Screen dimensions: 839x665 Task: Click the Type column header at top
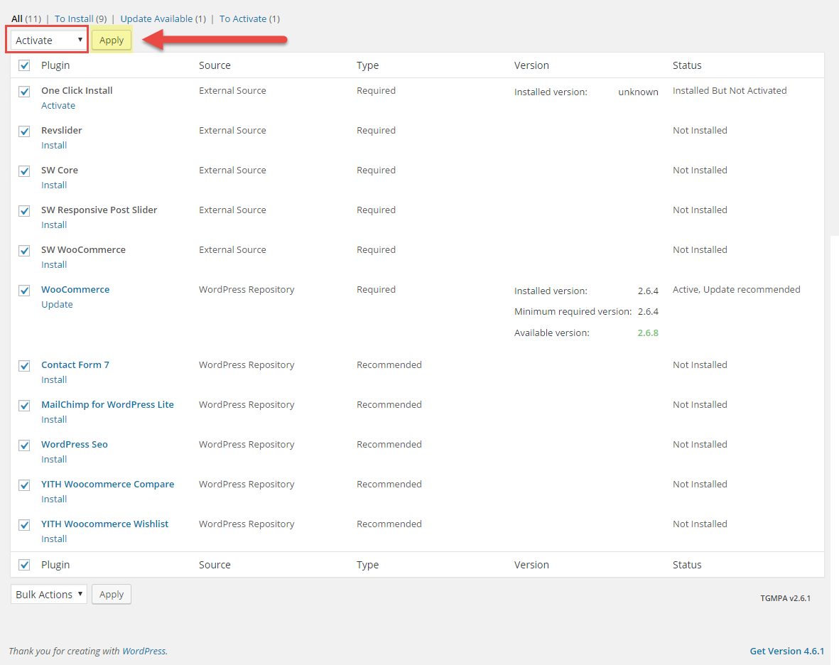click(367, 65)
